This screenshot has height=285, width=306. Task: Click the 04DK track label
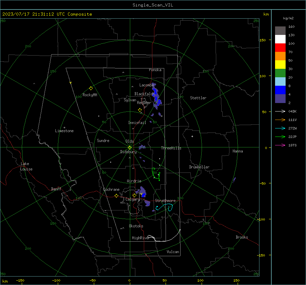pyautogui.click(x=292, y=111)
